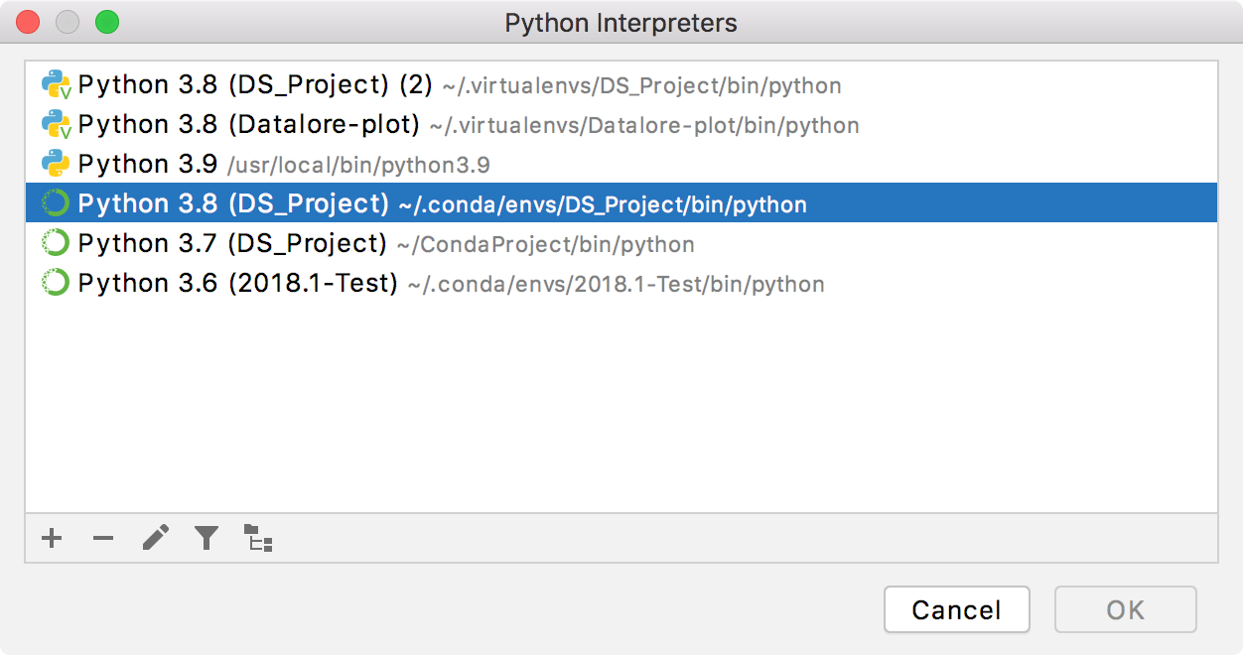
Task: Click the show interpreter paths tree icon
Action: coord(258,539)
